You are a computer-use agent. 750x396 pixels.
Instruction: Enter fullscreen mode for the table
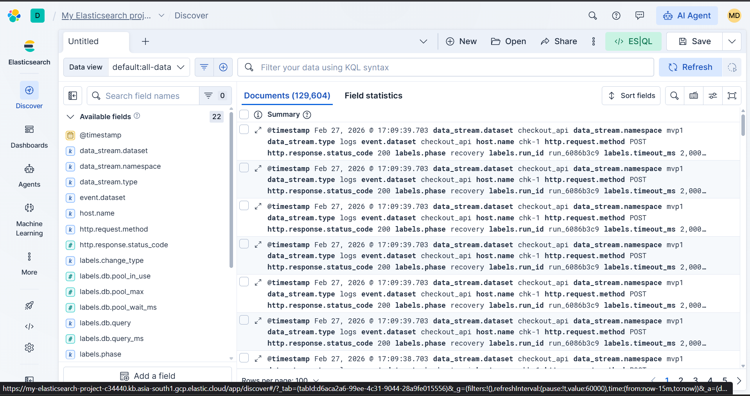(x=732, y=96)
